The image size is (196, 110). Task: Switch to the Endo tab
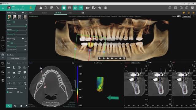click(x=70, y=13)
